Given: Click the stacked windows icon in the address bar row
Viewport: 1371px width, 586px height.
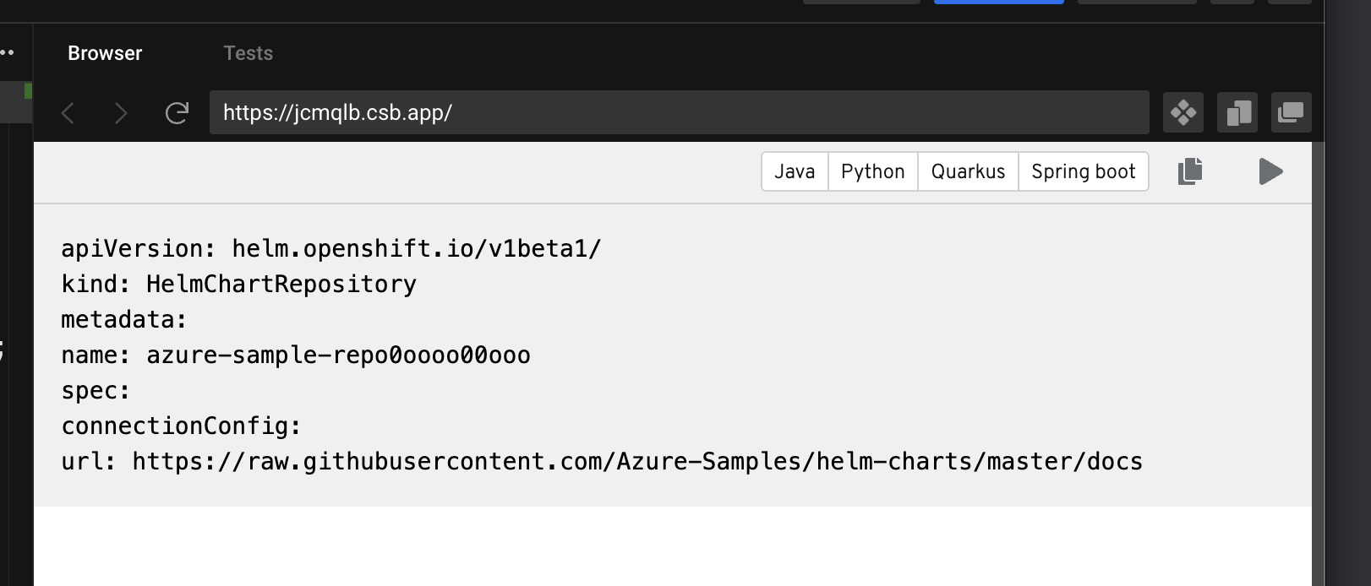Looking at the screenshot, I should (x=1291, y=112).
